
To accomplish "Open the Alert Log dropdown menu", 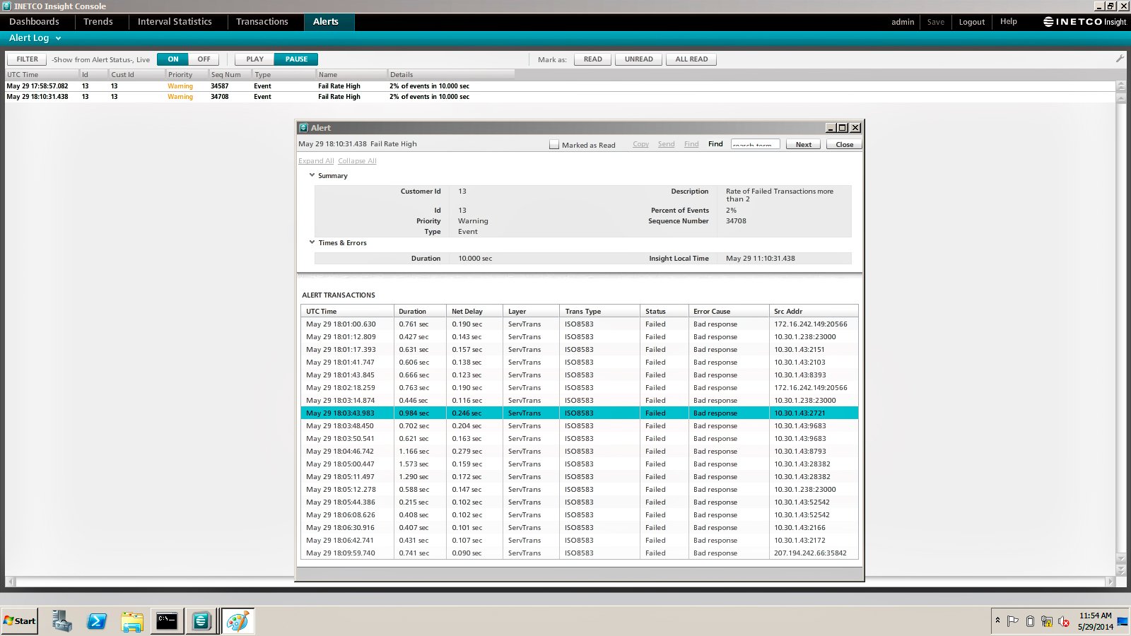I will [x=35, y=38].
